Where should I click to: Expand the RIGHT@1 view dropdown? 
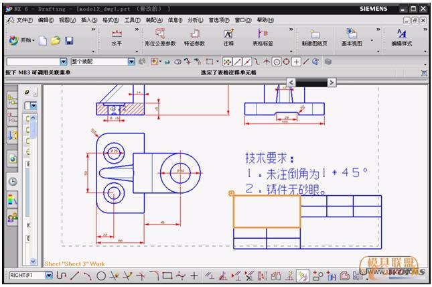[48, 276]
